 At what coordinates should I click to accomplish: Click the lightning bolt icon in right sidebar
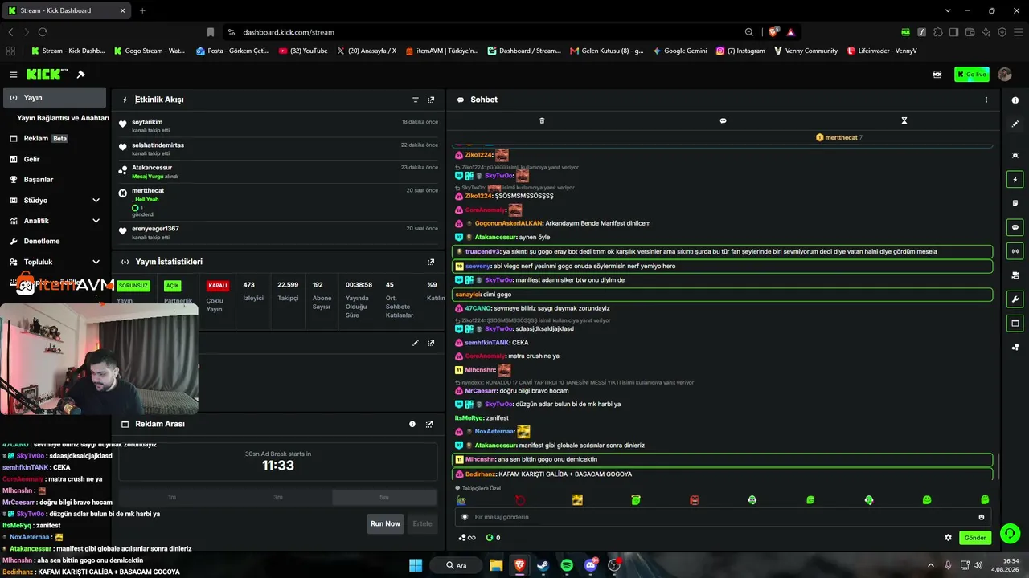[1015, 179]
